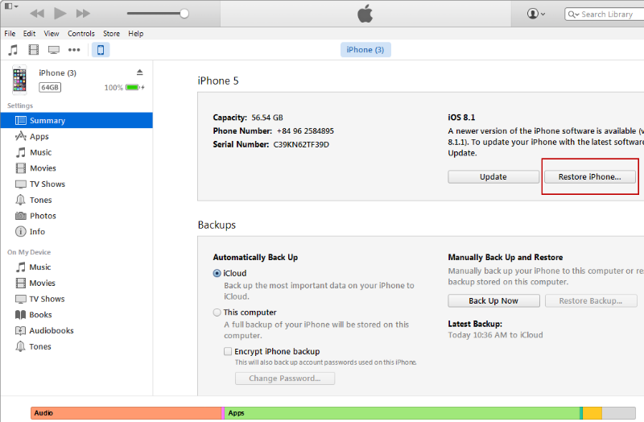Screen dimensions: 644x422
Task: Open the View menu
Action: (52, 34)
